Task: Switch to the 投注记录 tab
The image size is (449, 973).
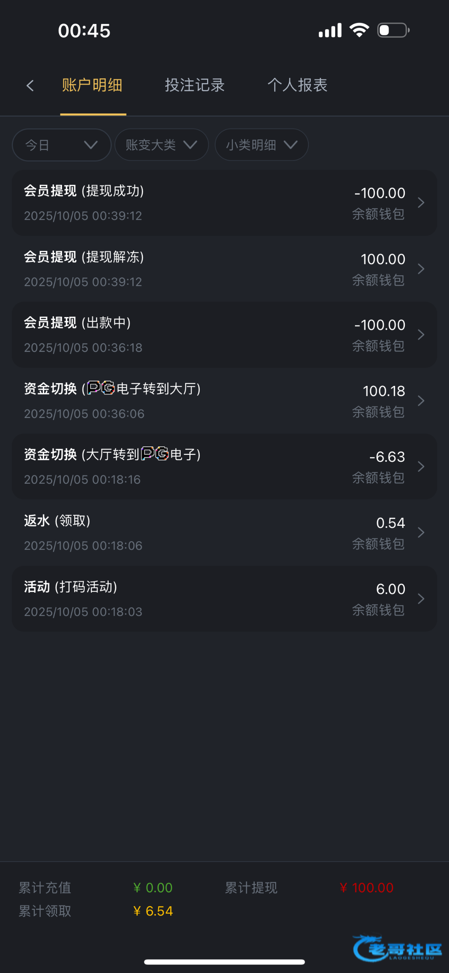Action: point(195,86)
